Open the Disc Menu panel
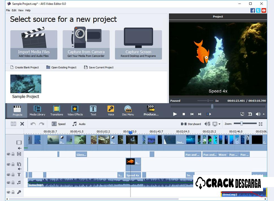The height and width of the screenshot is (201, 274). coord(128,111)
